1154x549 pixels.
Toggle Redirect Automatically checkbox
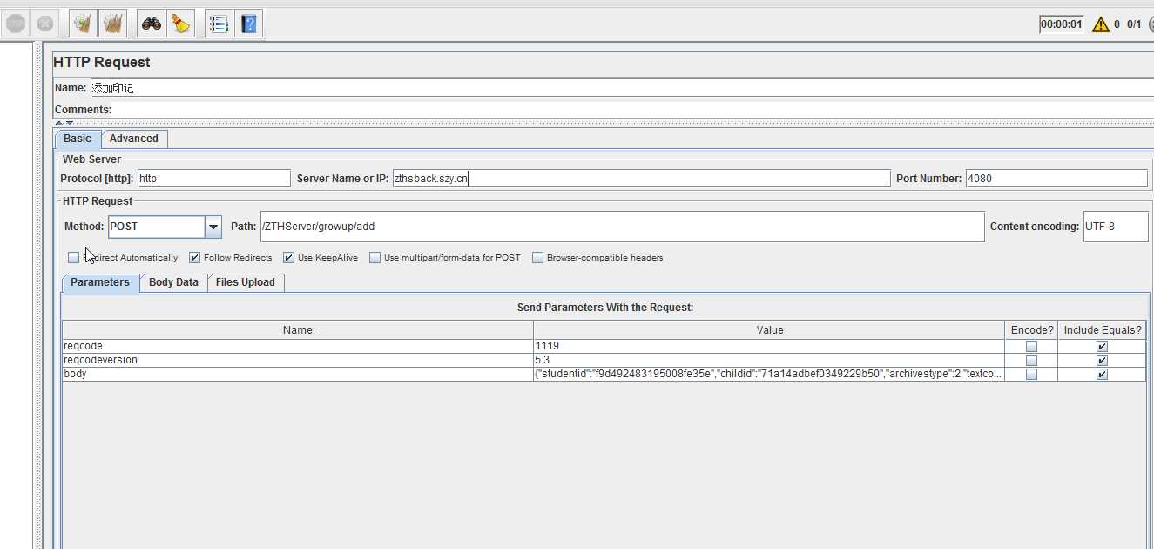point(73,258)
